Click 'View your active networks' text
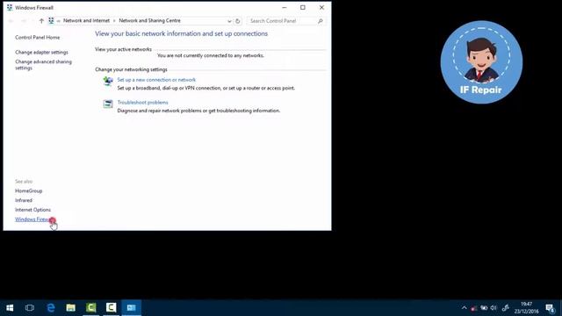This screenshot has height=316, width=562. 123,49
